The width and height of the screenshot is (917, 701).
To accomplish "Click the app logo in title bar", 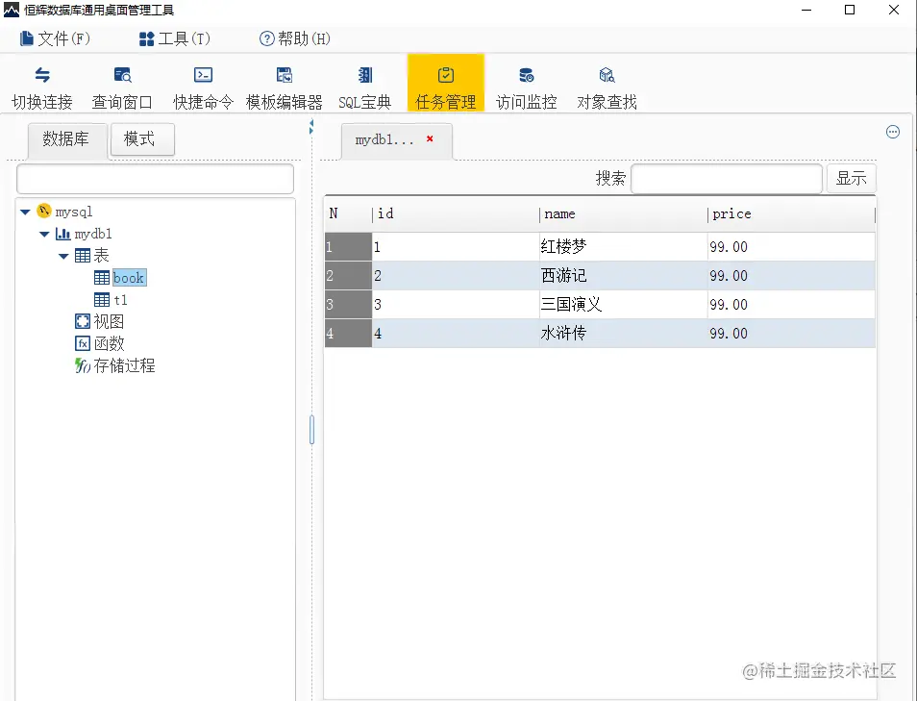I will (x=12, y=10).
